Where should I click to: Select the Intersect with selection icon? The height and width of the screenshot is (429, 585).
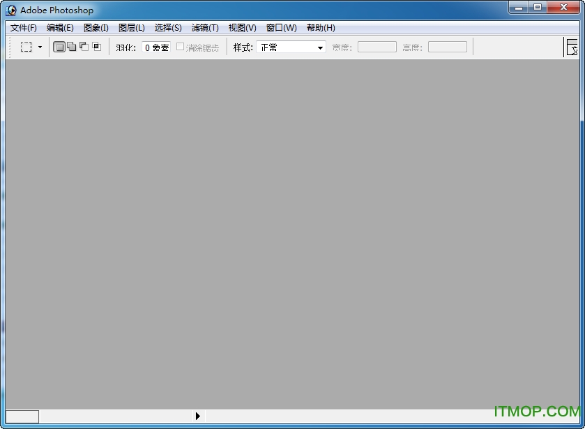96,47
